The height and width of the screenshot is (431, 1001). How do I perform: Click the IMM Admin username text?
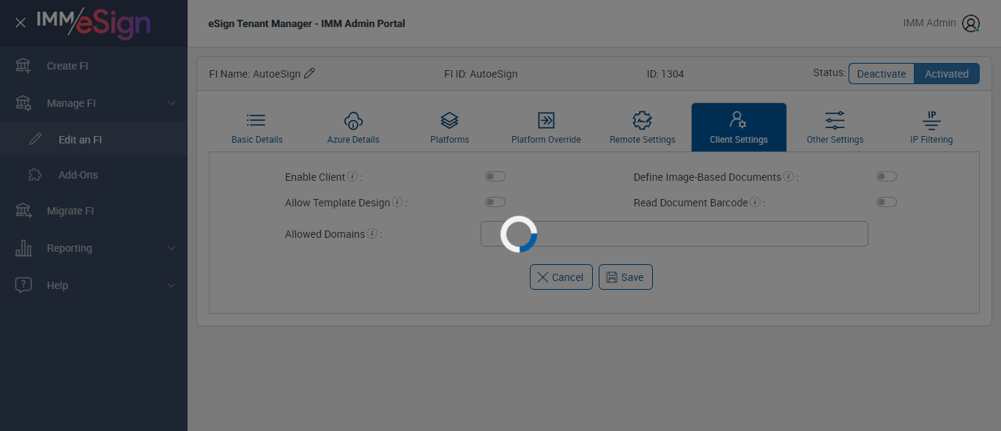click(x=929, y=23)
